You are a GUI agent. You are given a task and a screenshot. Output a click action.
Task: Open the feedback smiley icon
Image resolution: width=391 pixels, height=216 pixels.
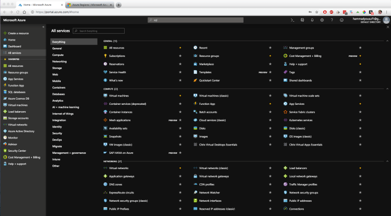[342, 20]
